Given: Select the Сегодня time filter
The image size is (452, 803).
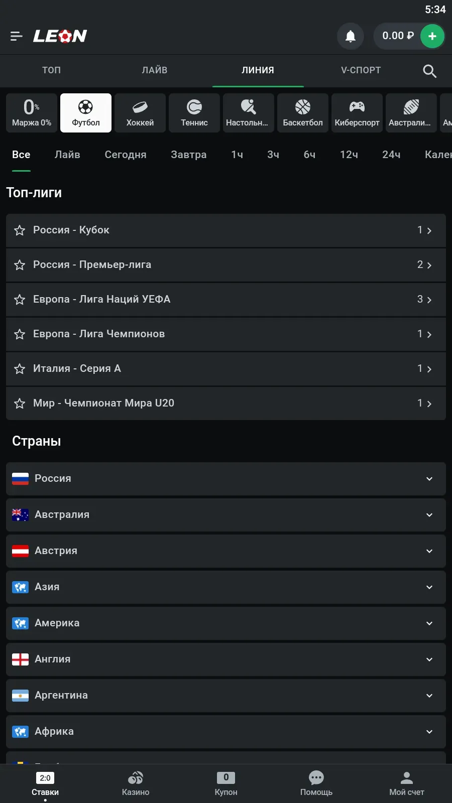Looking at the screenshot, I should [126, 155].
